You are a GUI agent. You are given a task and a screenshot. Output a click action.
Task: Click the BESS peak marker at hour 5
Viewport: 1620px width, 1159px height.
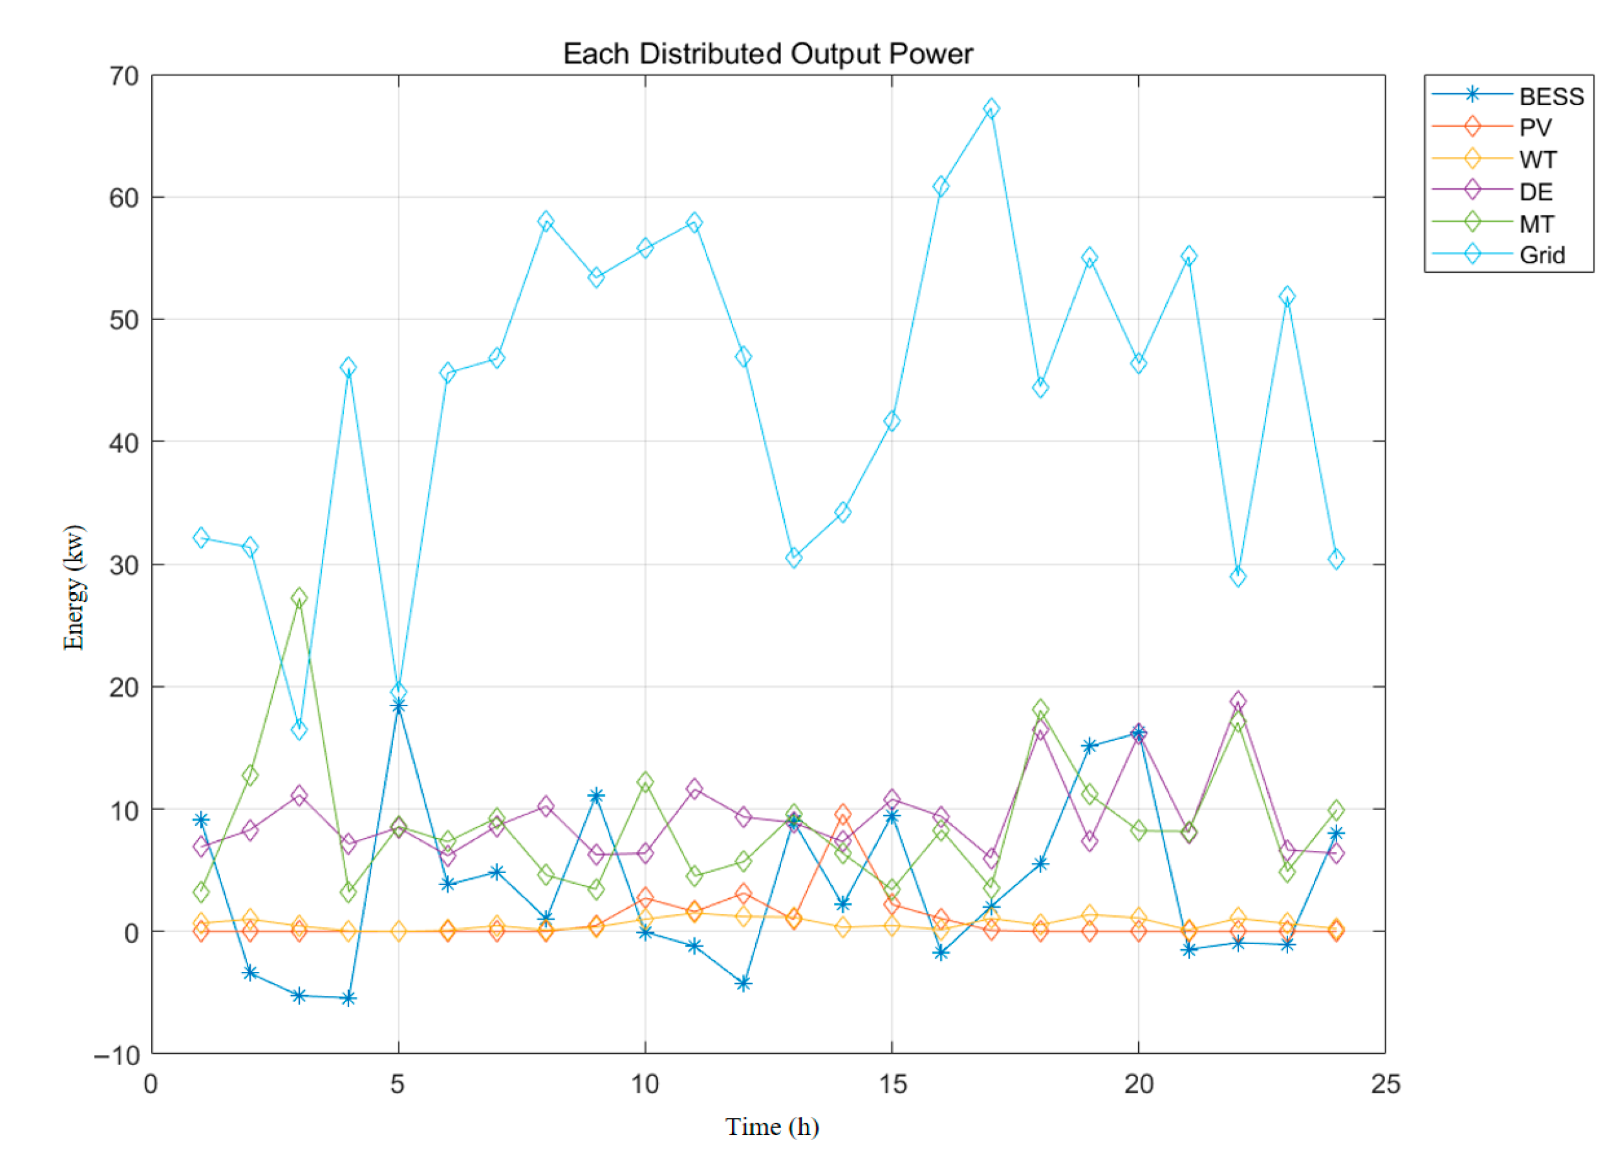(398, 706)
